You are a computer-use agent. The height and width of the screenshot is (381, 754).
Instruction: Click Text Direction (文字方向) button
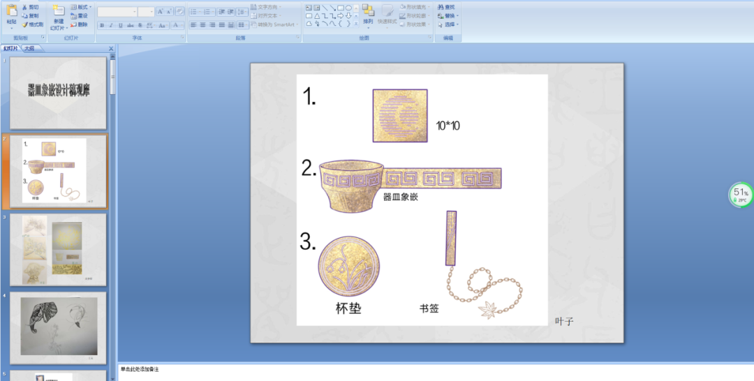tap(266, 7)
